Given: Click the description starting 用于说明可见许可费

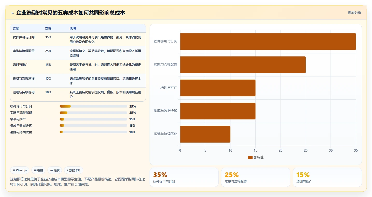Looking at the screenshot, I should [x=106, y=40].
